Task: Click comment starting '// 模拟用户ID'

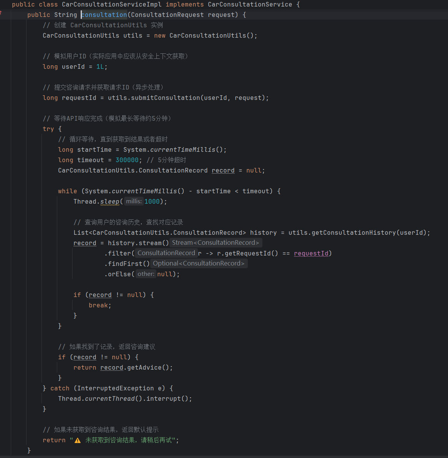Action: [x=116, y=56]
